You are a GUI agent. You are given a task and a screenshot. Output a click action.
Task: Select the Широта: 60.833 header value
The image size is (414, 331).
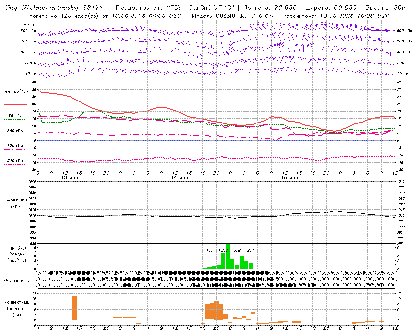point(331,8)
